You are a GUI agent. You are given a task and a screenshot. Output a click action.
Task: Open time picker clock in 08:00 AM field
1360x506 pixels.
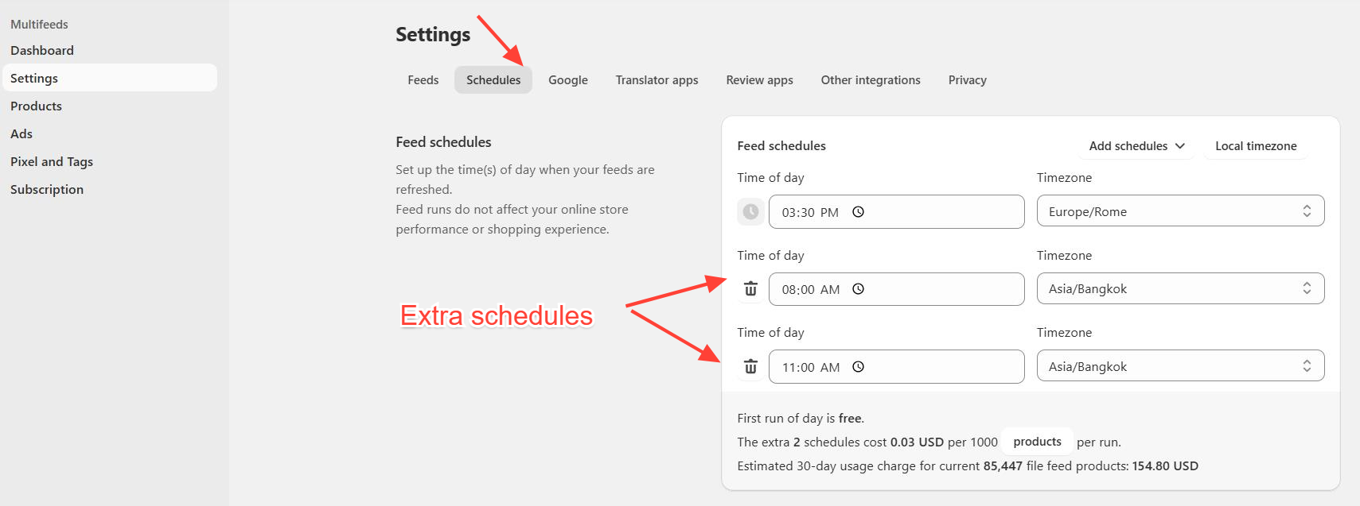coord(858,289)
